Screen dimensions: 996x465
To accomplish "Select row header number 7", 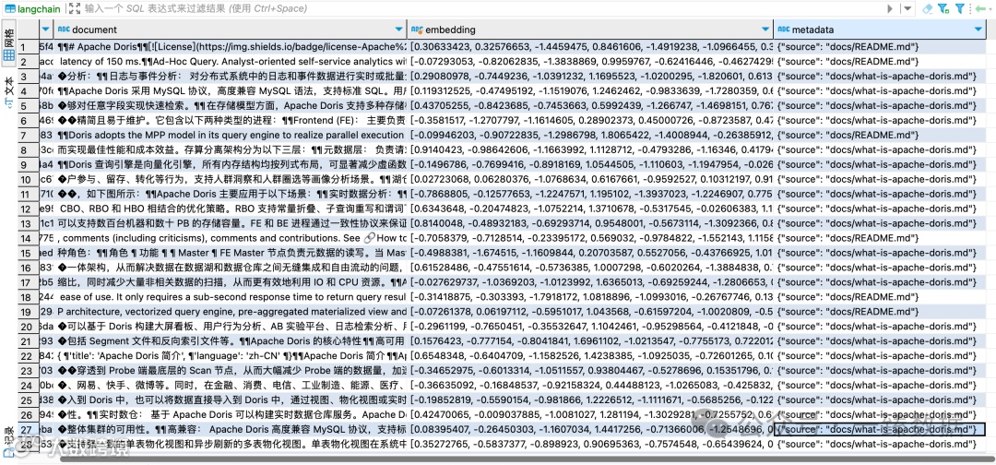I will [x=28, y=136].
